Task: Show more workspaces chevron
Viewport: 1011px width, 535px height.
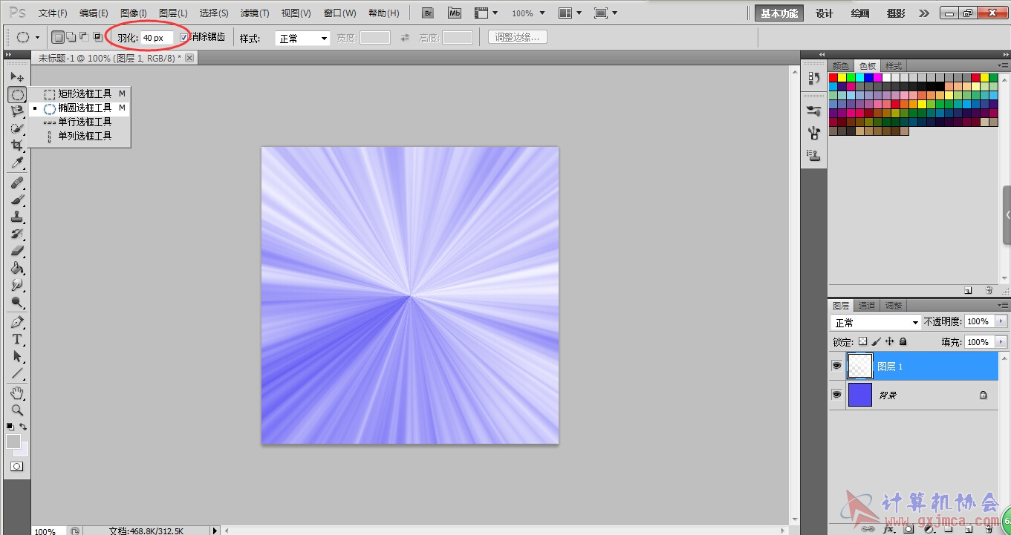Action: point(924,13)
